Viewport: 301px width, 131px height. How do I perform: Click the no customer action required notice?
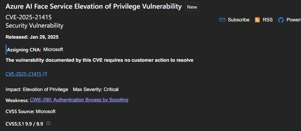click(x=99, y=60)
